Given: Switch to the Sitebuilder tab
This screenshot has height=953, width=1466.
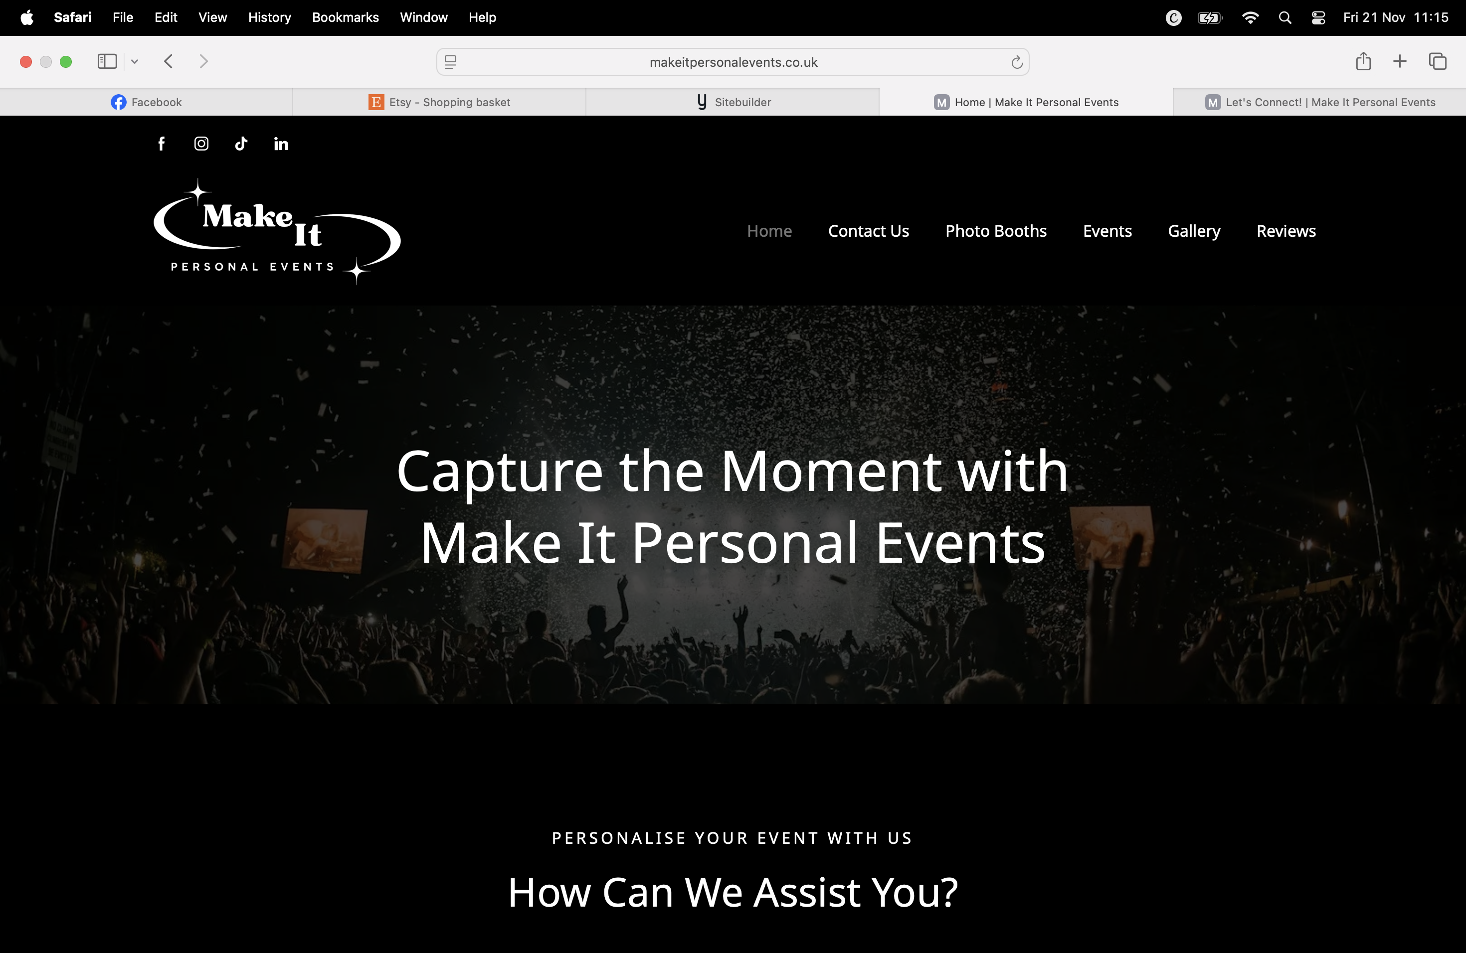Looking at the screenshot, I should click(x=733, y=102).
